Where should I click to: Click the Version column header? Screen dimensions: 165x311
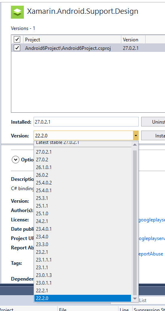(x=133, y=39)
